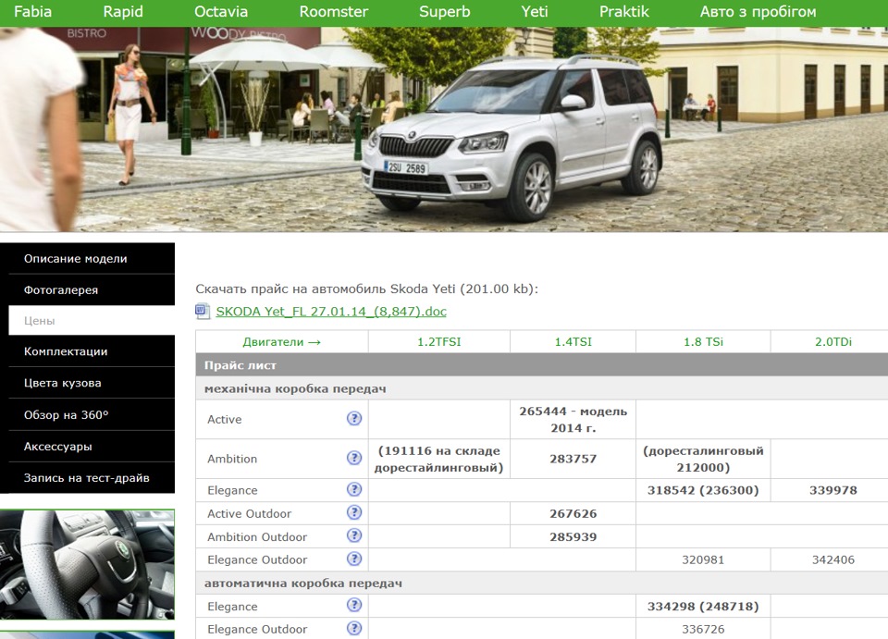Open the Roomster model page
Image resolution: width=888 pixels, height=639 pixels.
(334, 12)
